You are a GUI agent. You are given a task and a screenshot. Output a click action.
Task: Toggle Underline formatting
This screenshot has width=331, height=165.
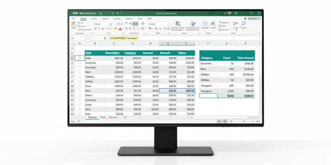tap(103, 29)
